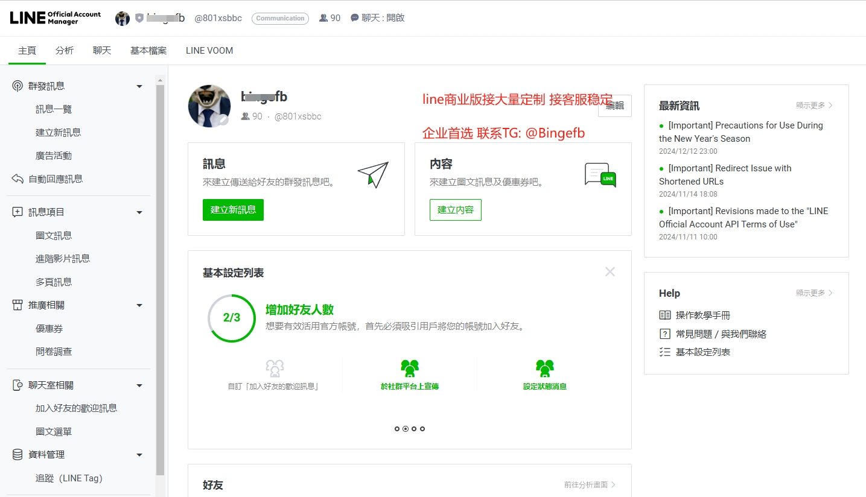
Task: Click the friends count icon in header
Action: (x=323, y=18)
